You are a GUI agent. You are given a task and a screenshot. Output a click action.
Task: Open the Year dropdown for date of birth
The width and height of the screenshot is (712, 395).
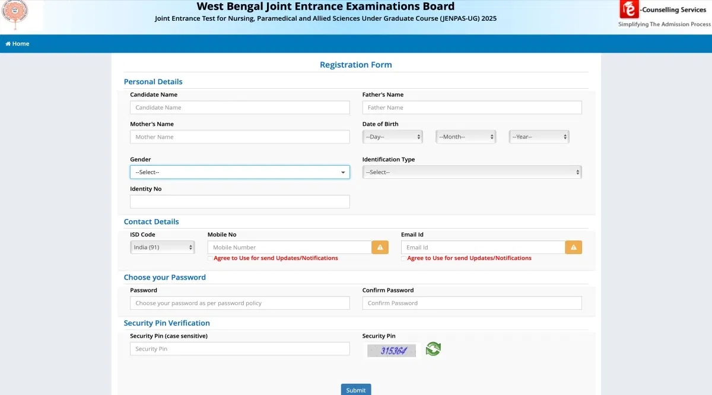click(539, 137)
